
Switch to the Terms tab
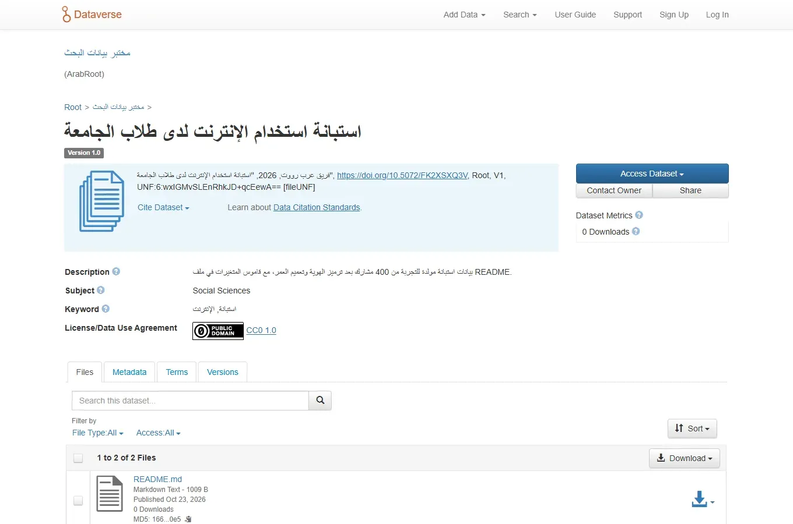[x=177, y=372]
